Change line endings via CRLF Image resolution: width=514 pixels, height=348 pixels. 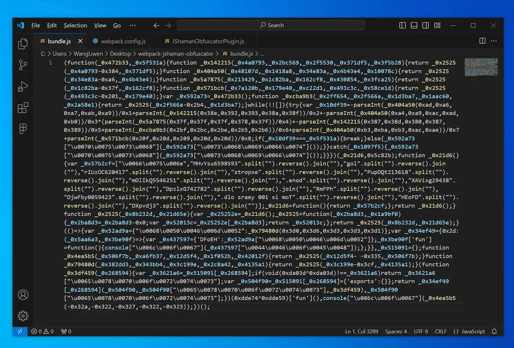441,331
